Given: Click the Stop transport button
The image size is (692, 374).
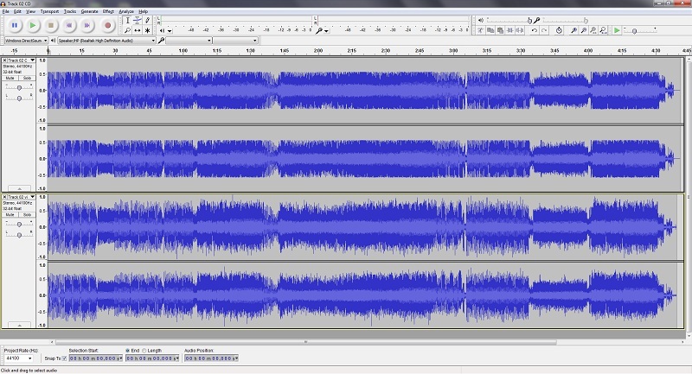Looking at the screenshot, I should tap(51, 26).
